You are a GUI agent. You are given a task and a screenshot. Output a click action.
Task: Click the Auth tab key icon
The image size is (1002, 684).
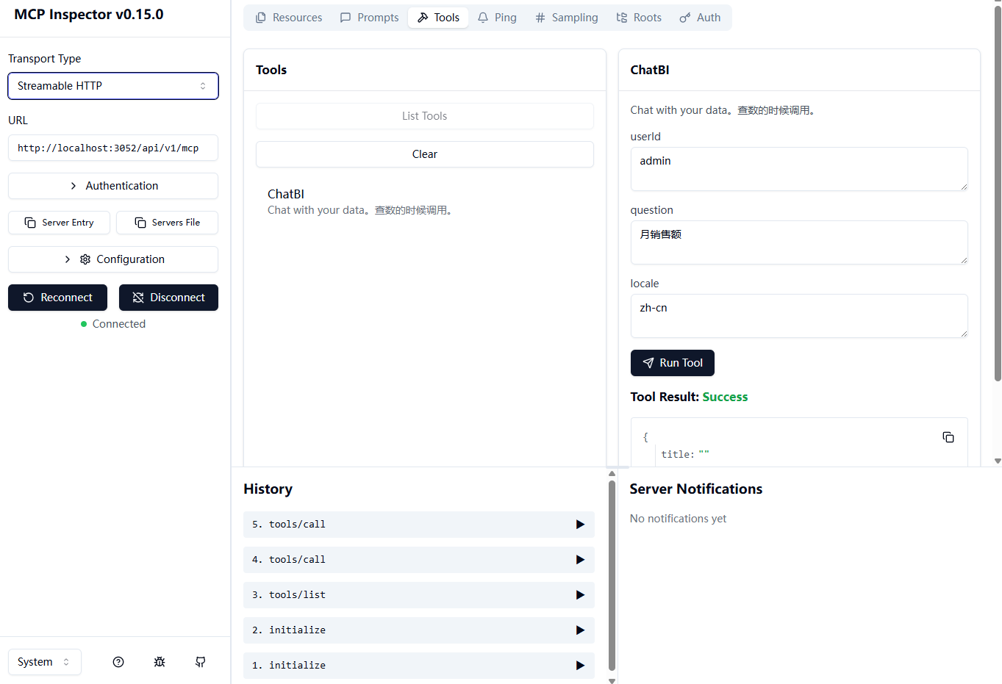coord(685,18)
